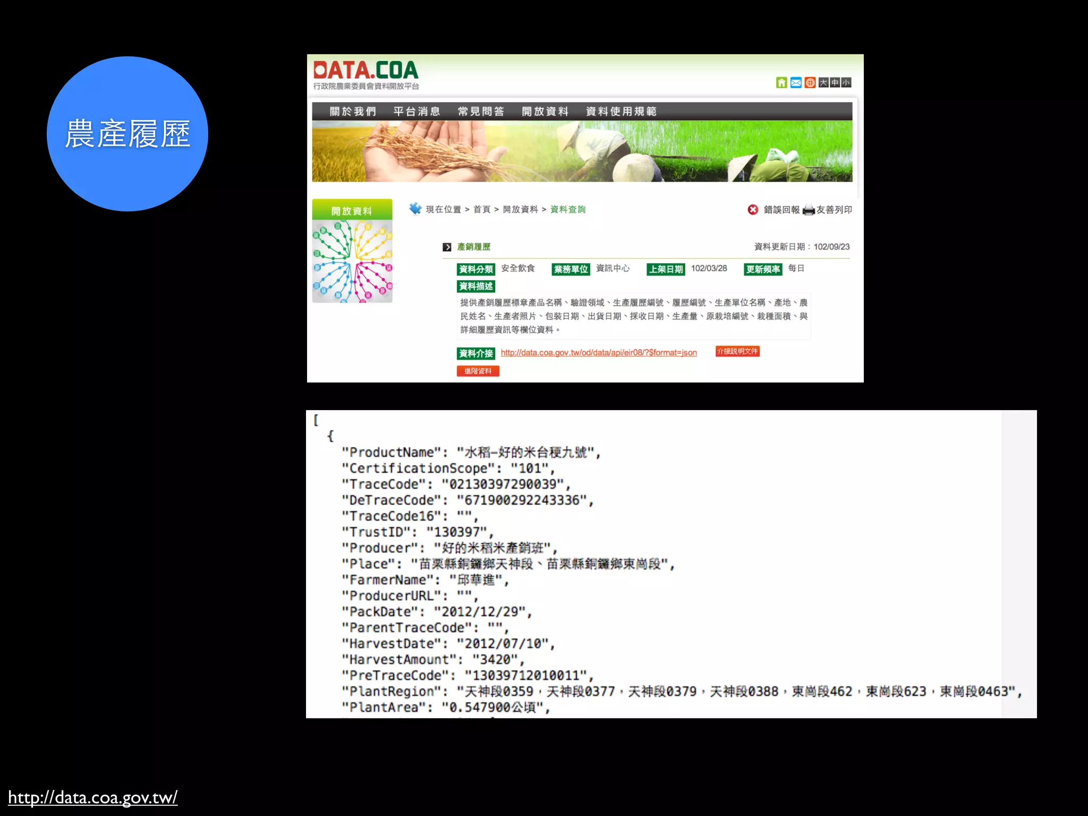Screen dimensions: 1088x816
Task: Open the http://data.coa.gov.tw/ footer link
Action: [93, 797]
